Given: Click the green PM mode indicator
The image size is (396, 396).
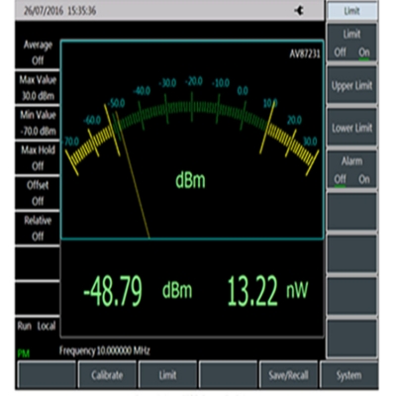Looking at the screenshot, I should coord(24,353).
